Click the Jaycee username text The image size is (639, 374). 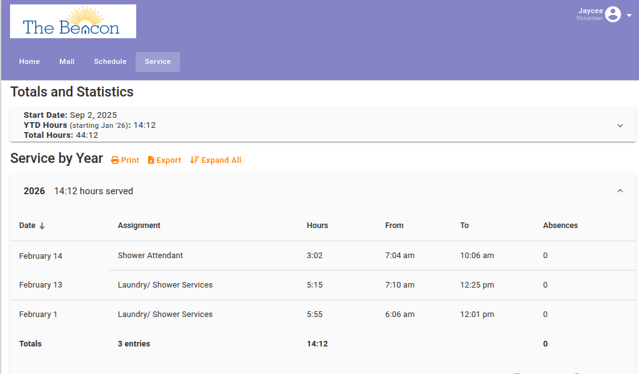click(591, 11)
